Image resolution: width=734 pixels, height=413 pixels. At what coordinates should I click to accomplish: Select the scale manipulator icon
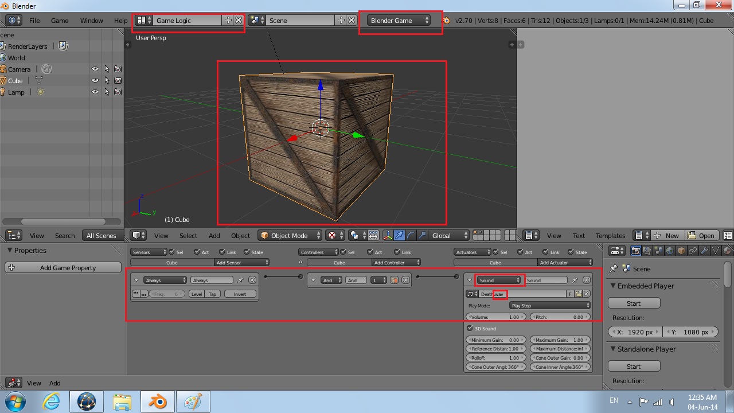423,235
